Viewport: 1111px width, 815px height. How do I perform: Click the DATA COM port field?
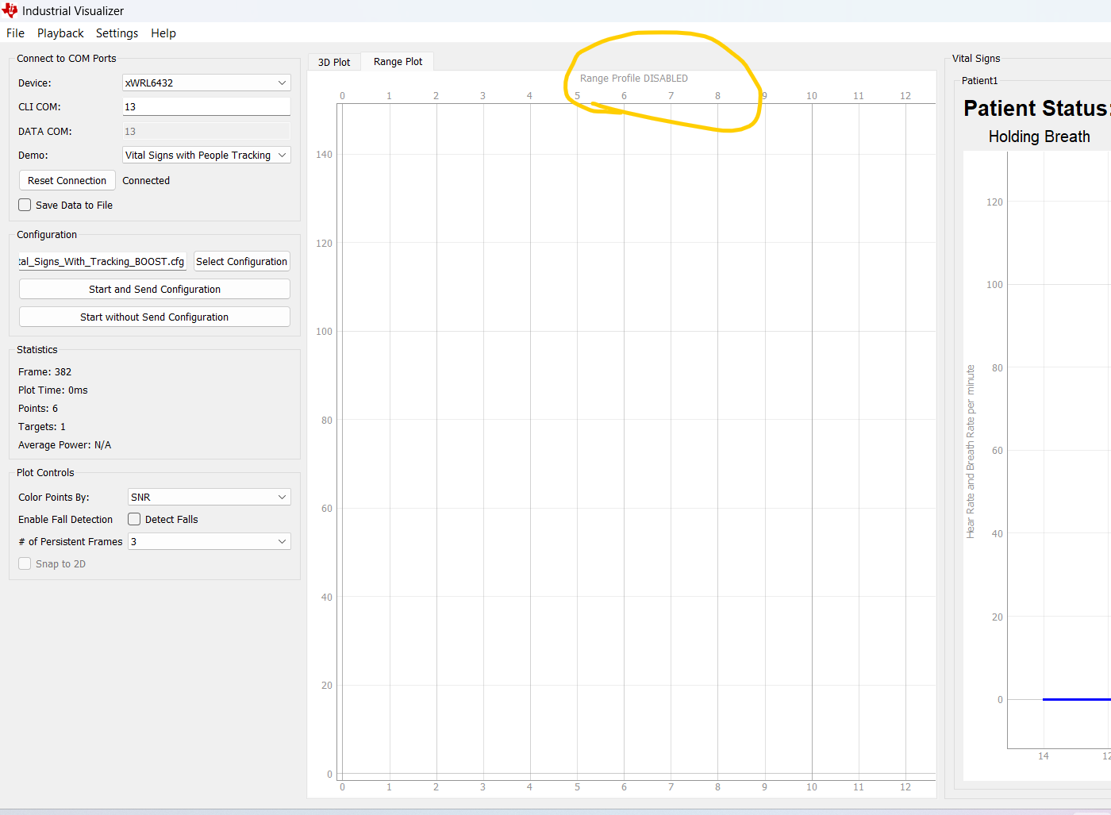point(206,131)
